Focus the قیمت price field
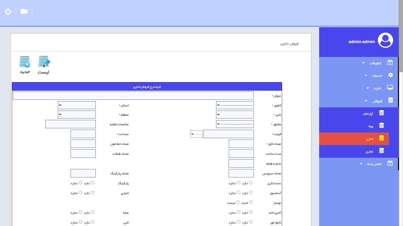Viewport: 403px width, 226px height. [x=229, y=134]
